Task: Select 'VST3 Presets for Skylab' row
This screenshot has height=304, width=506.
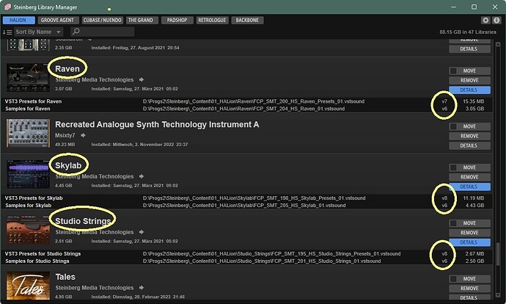Action: coord(247,198)
